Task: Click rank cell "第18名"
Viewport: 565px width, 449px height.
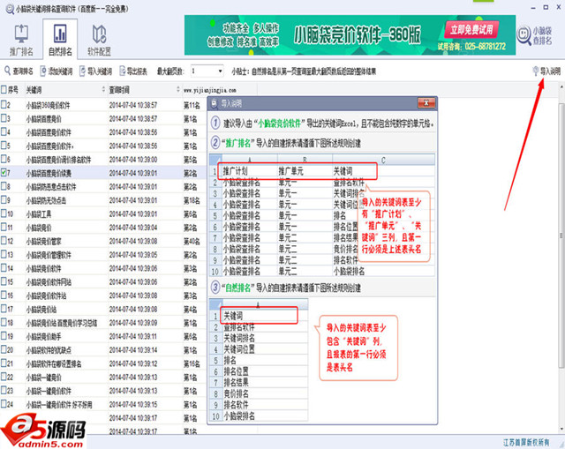Action: tap(192, 200)
